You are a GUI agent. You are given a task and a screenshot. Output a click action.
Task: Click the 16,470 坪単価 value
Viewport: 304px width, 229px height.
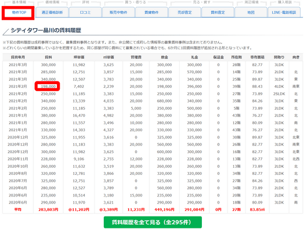point(79,116)
